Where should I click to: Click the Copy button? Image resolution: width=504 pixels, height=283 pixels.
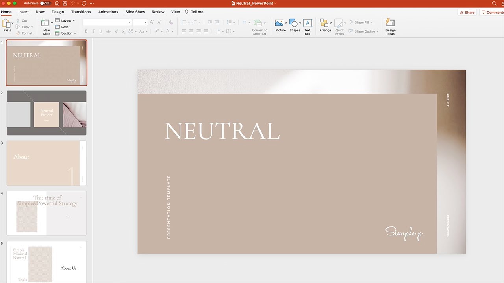(24, 27)
